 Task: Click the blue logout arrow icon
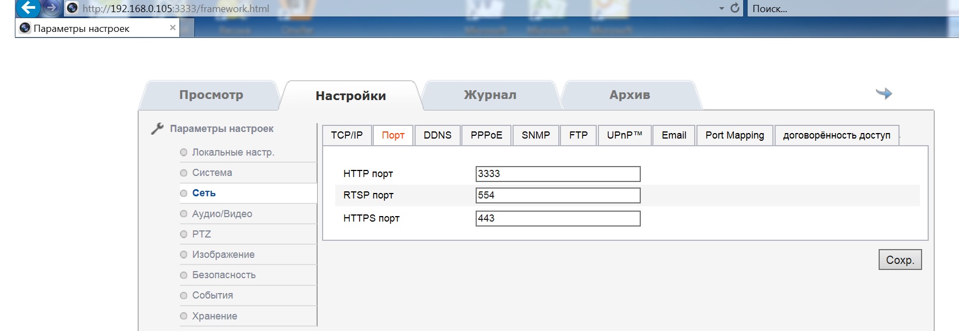(884, 93)
